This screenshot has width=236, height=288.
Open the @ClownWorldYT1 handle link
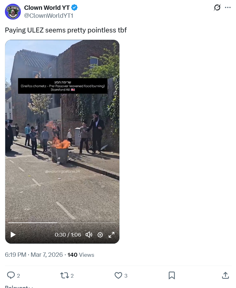click(49, 16)
